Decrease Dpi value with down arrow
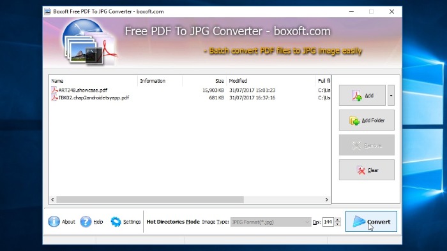This screenshot has height=251, width=447. tap(338, 224)
